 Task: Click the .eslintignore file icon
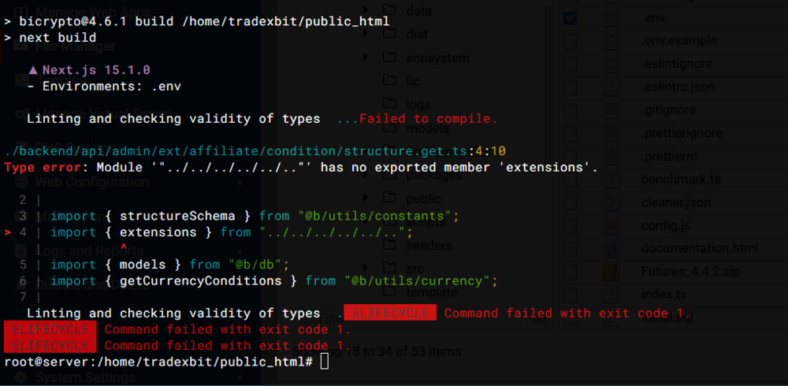611,64
